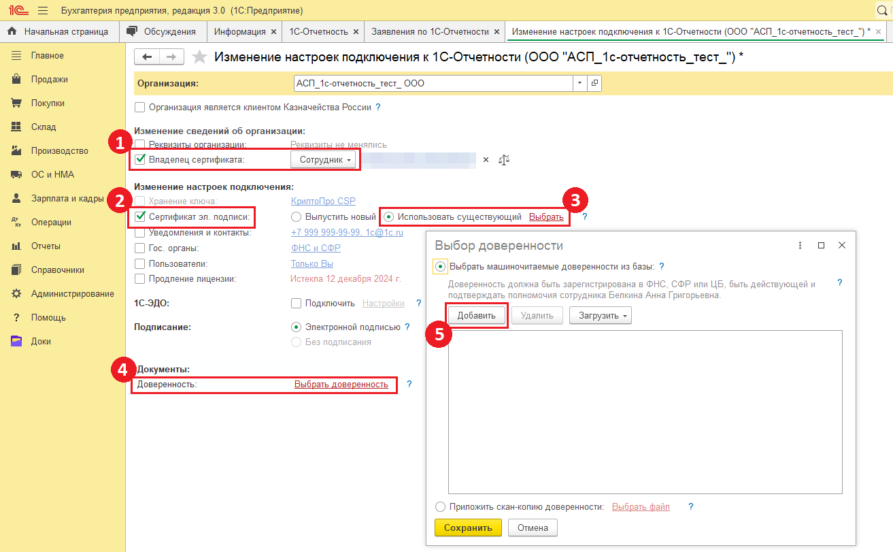Click the Отмена button
Screen dimensions: 893x552
click(x=532, y=527)
